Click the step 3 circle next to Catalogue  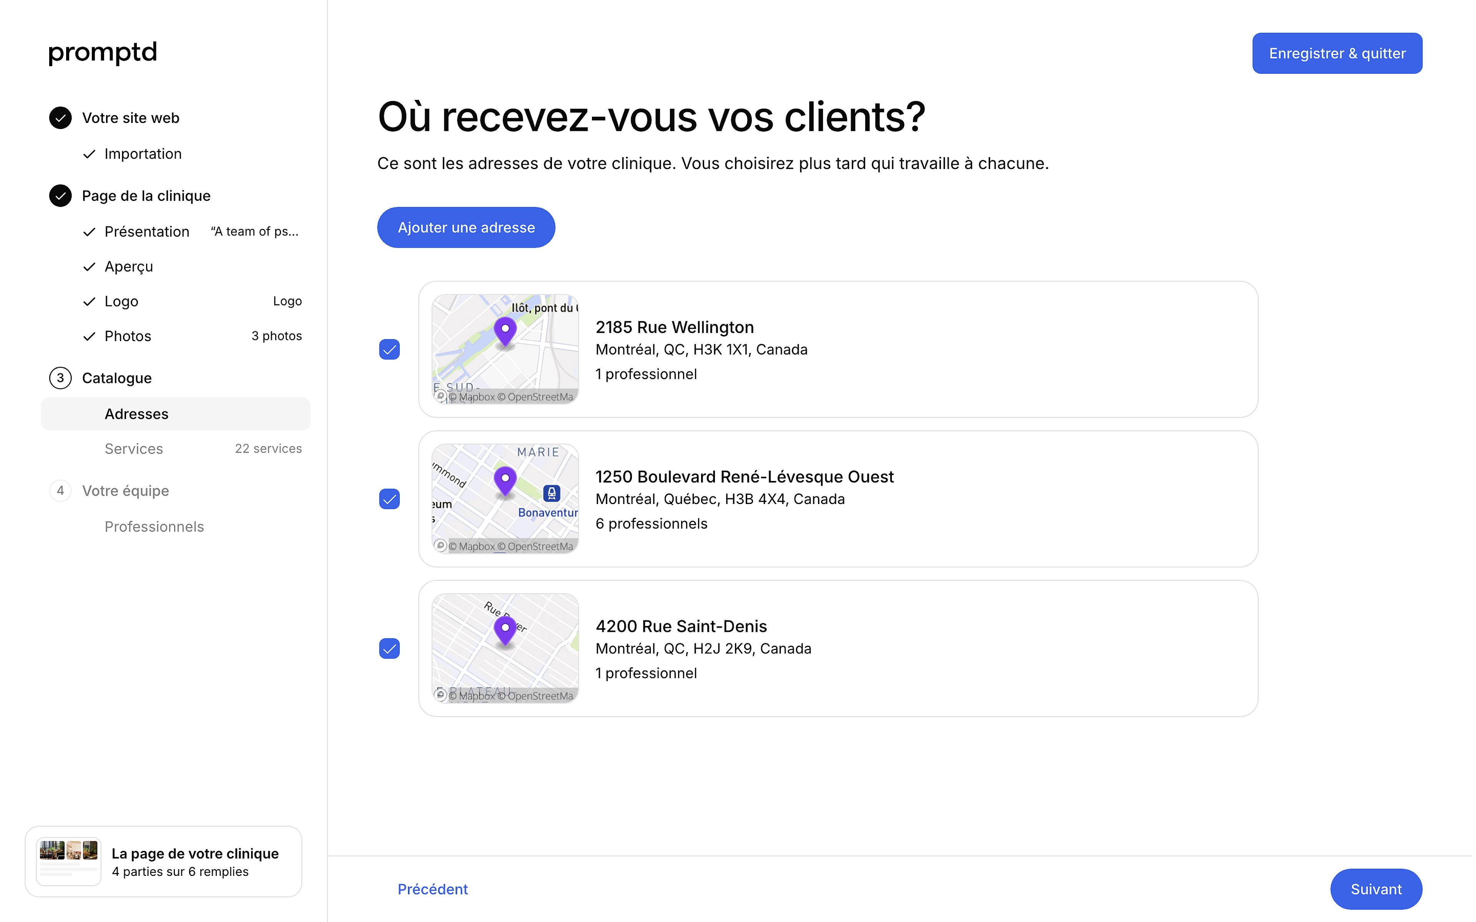click(x=60, y=378)
